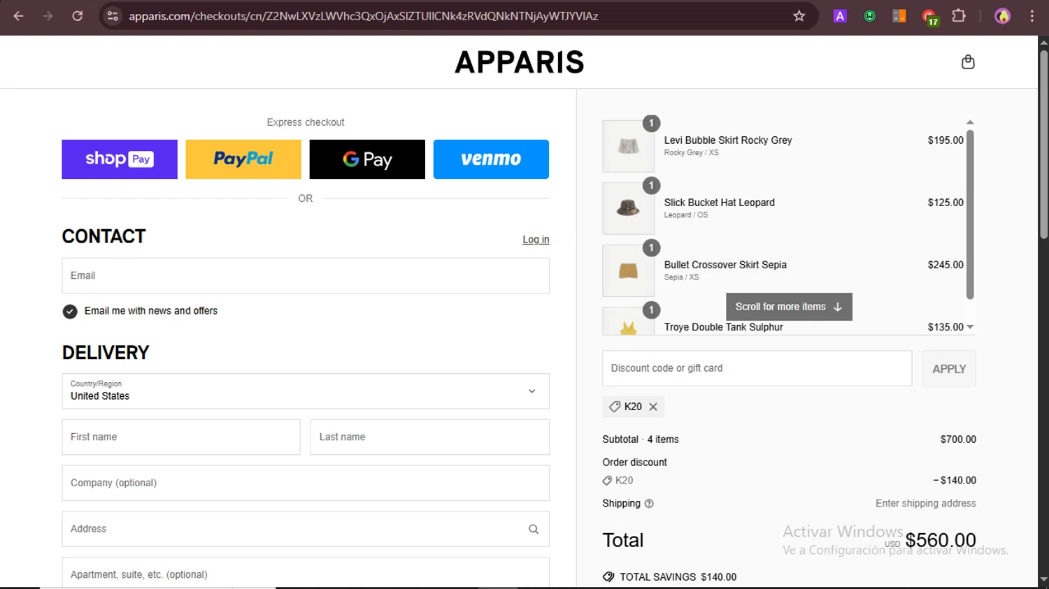This screenshot has width=1049, height=589.
Task: Click the Shipping help question icon
Action: tap(649, 504)
